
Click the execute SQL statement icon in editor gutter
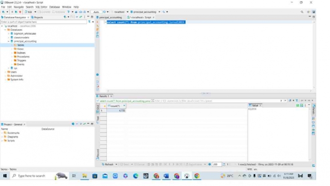point(97,22)
